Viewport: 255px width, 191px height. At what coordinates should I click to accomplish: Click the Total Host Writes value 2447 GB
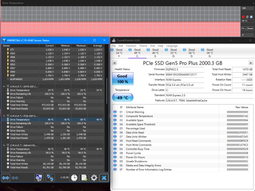tap(243, 75)
